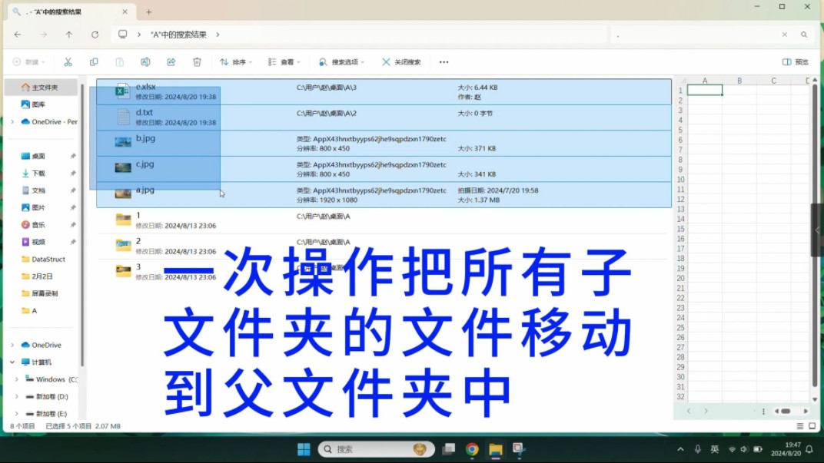Open the notification bell in the system tray

tap(809, 448)
